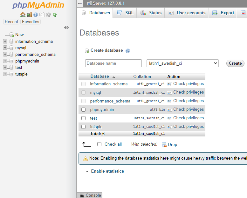Screen dimensions: 247x198
Task: Click privileges icon in mysql row
Action: click(x=169, y=93)
